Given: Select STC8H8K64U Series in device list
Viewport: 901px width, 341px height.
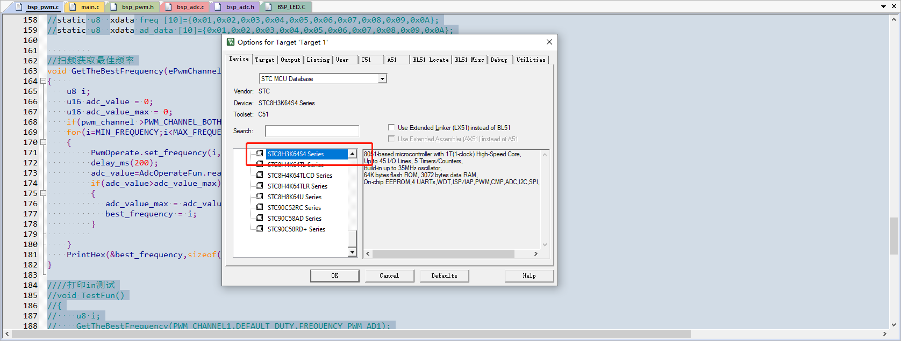Looking at the screenshot, I should pyautogui.click(x=295, y=197).
